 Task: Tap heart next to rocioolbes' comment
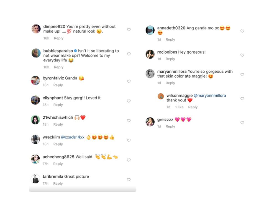pos(242,55)
